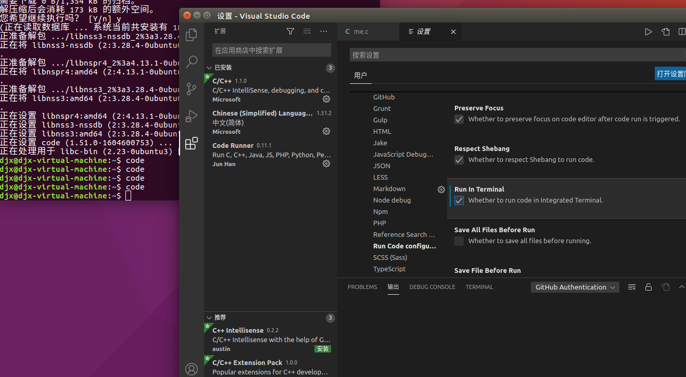Screen dimensions: 686x377
Task: Manage Code Runner extension gear icon
Action: (x=326, y=164)
